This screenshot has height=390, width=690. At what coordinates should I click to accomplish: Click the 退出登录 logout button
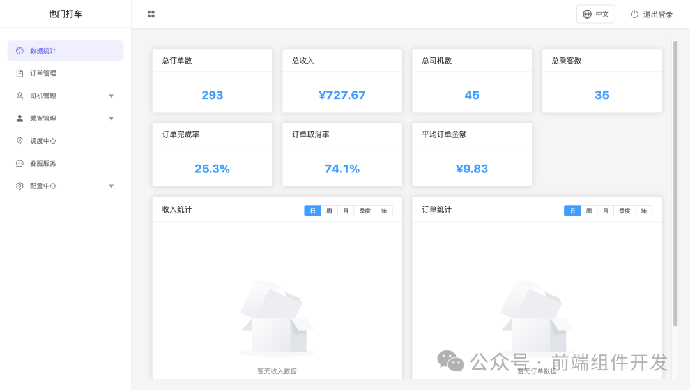[652, 13]
